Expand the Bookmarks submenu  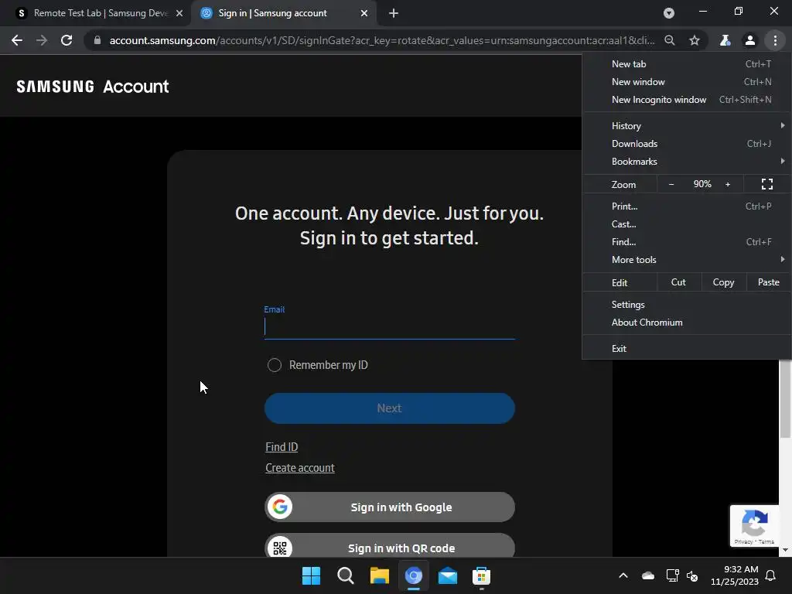pos(687,162)
